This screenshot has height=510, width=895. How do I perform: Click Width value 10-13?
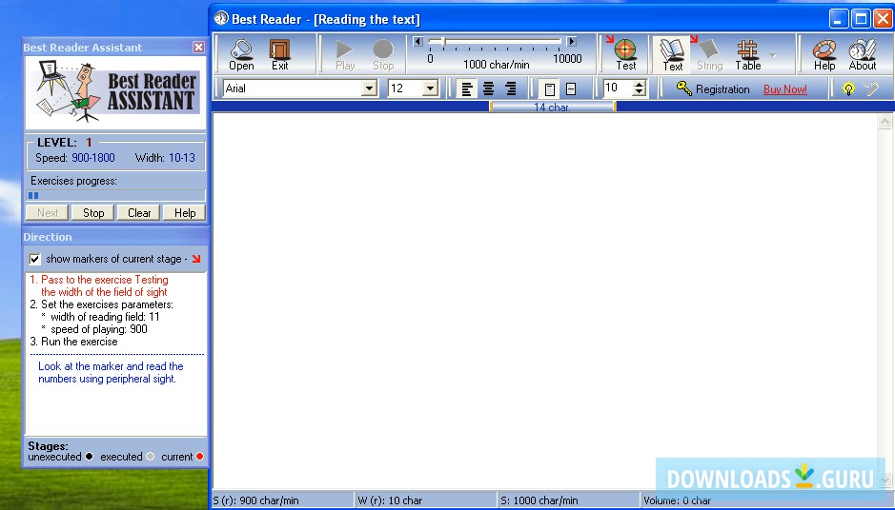pos(181,158)
